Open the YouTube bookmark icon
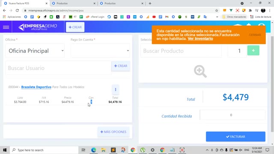 (x=154, y=17)
